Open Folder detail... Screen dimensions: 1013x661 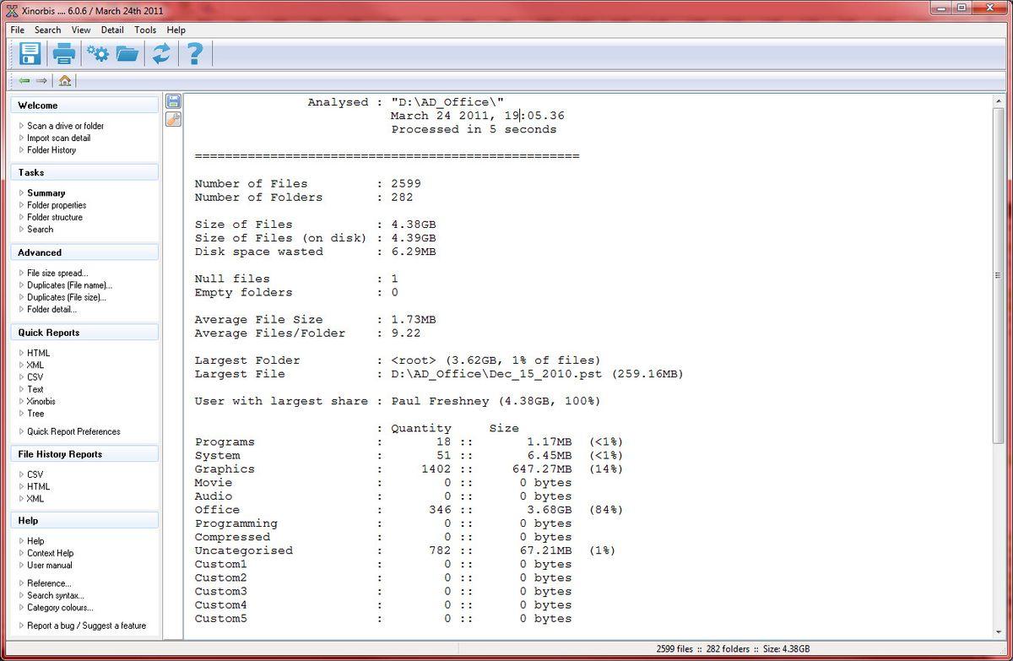[x=51, y=309]
